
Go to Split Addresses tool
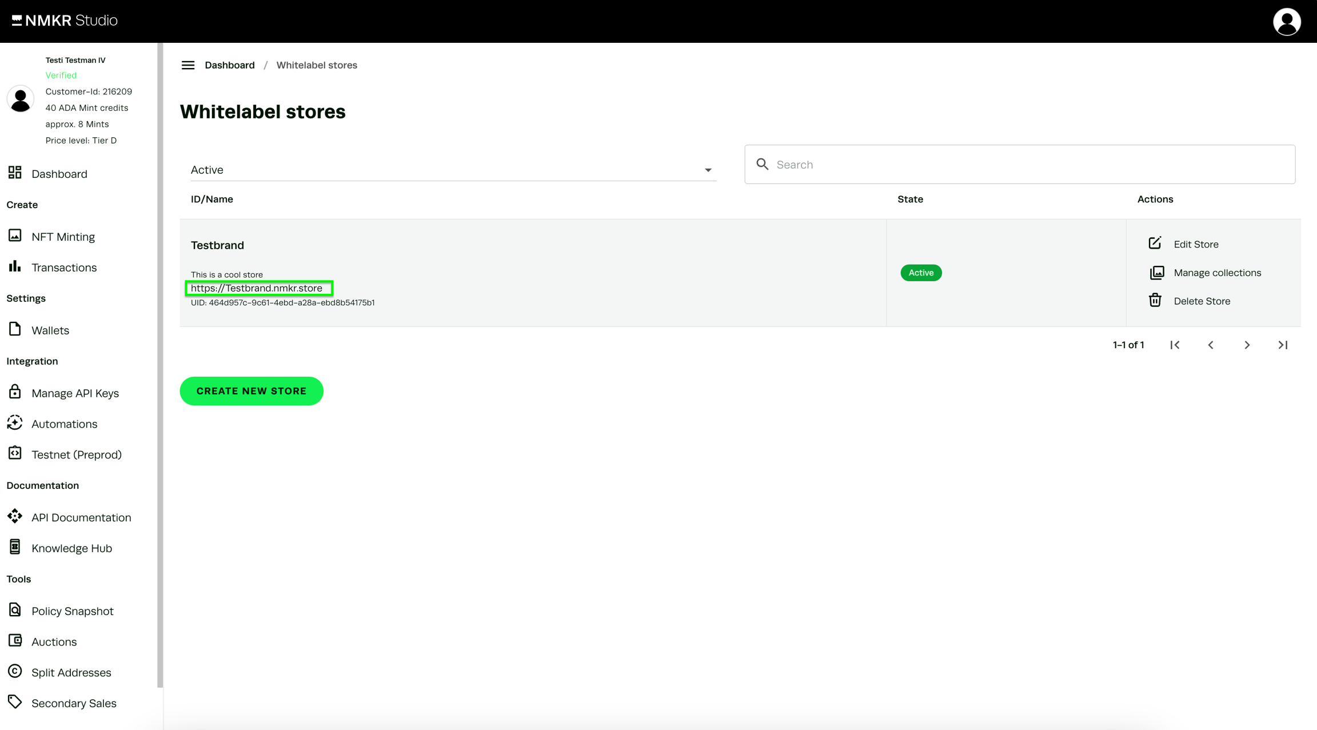point(71,672)
